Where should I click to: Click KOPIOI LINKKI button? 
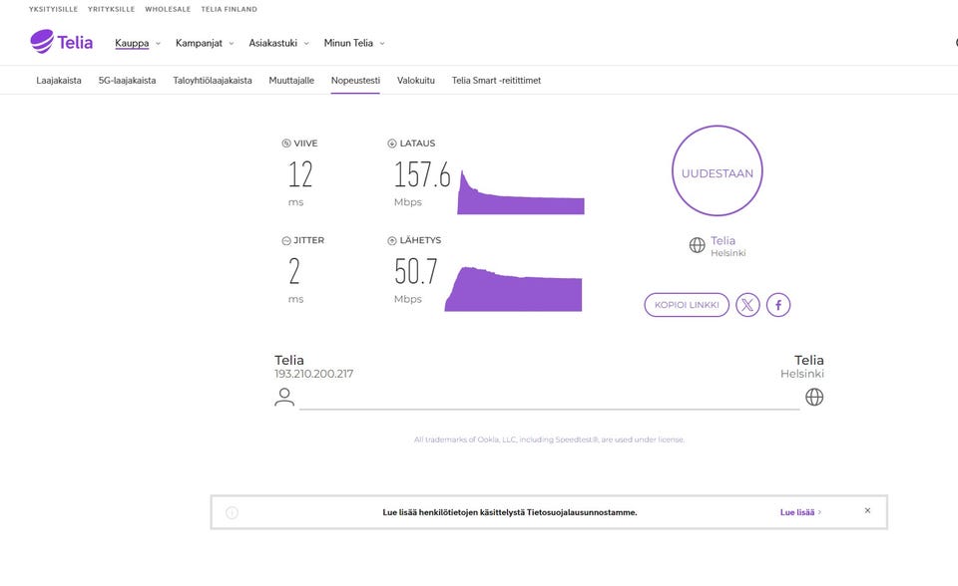(x=687, y=305)
